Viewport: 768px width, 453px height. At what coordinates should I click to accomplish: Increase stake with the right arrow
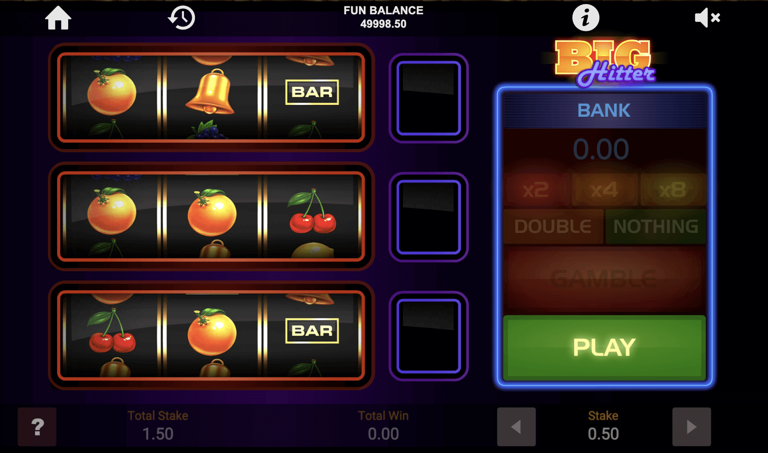pyautogui.click(x=691, y=427)
